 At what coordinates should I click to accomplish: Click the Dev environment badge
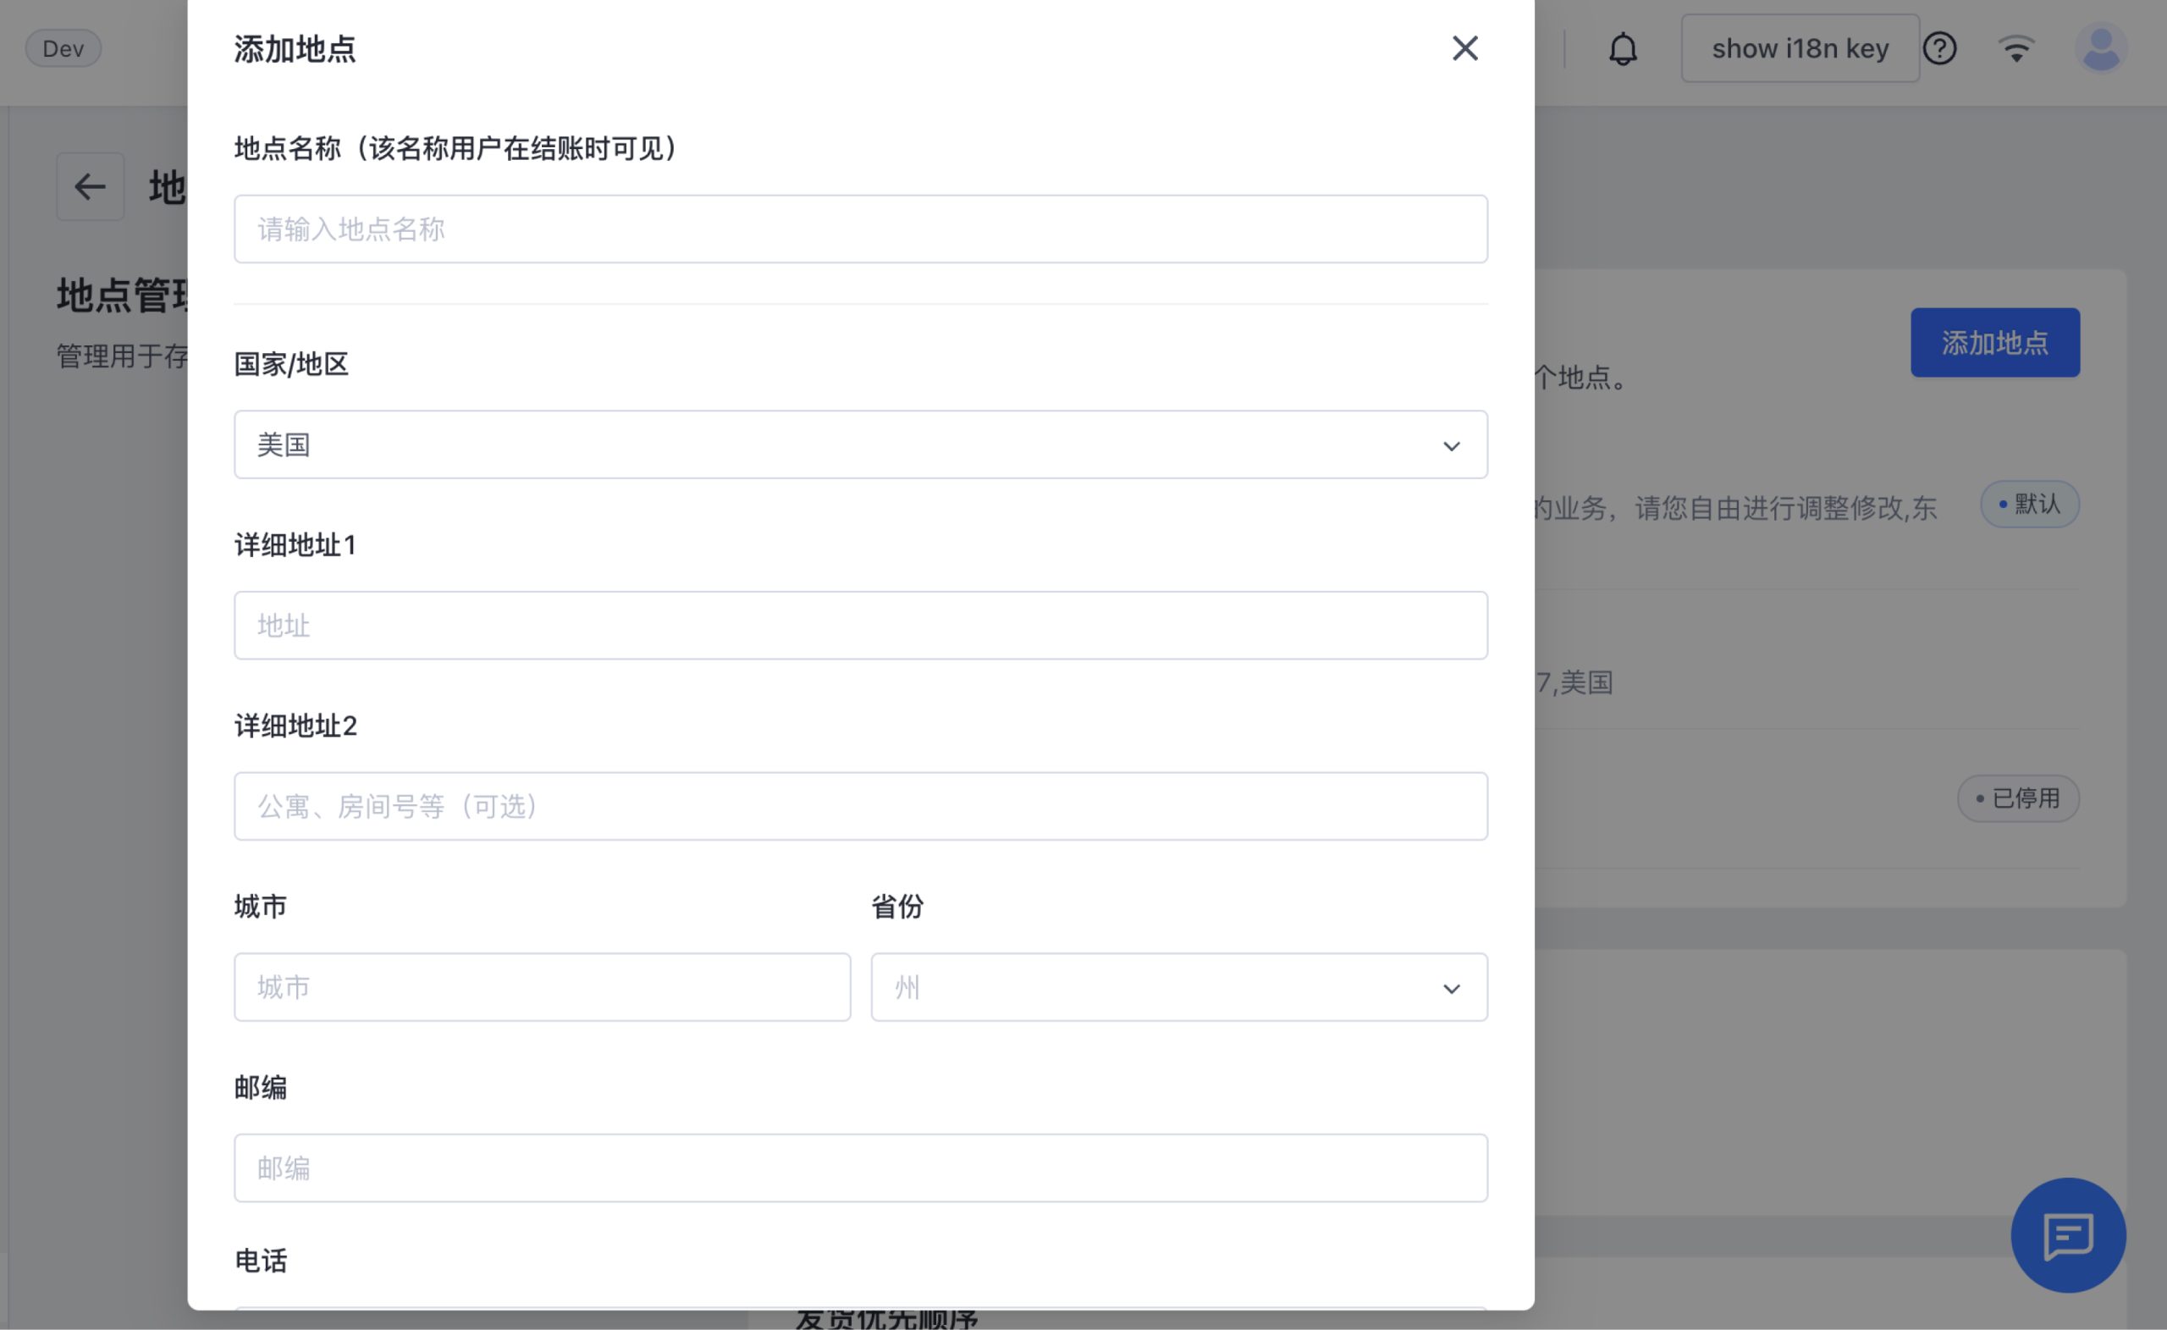[62, 48]
